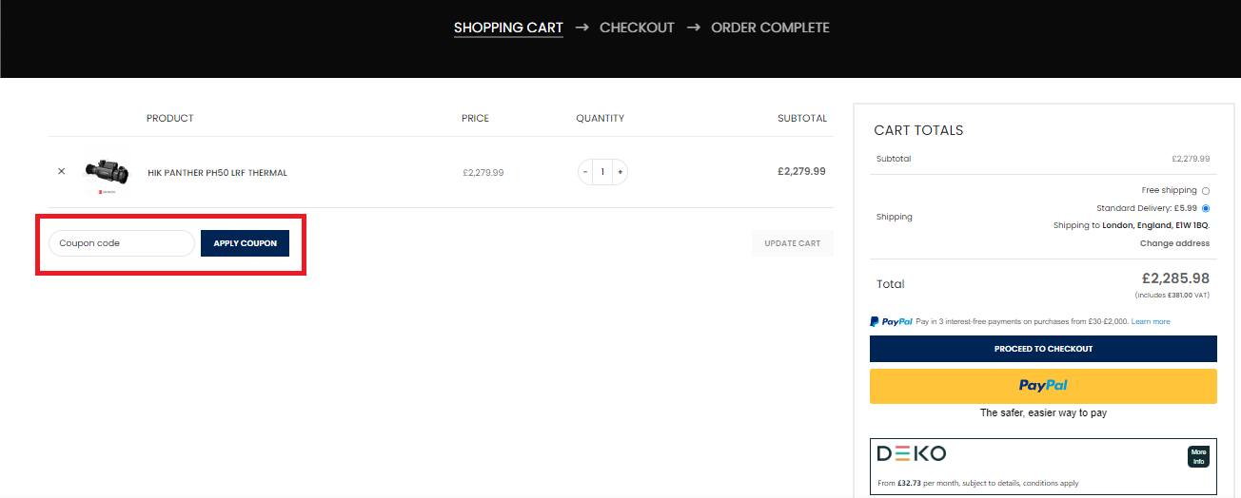Viewport: 1241px width, 498px height.
Task: Select Standard Delivery £5.99 option
Action: (1206, 208)
